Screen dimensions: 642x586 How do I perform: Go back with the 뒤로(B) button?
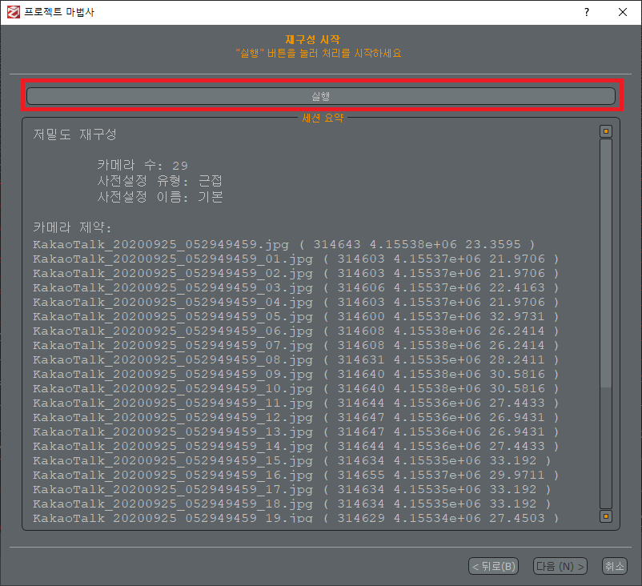493,566
